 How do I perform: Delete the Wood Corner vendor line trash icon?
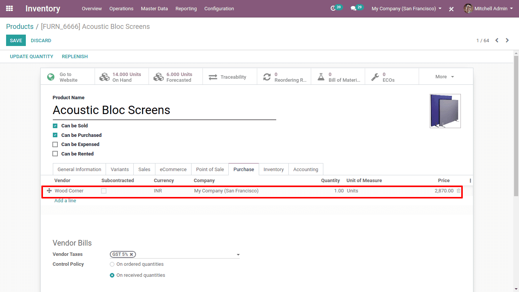point(459,191)
